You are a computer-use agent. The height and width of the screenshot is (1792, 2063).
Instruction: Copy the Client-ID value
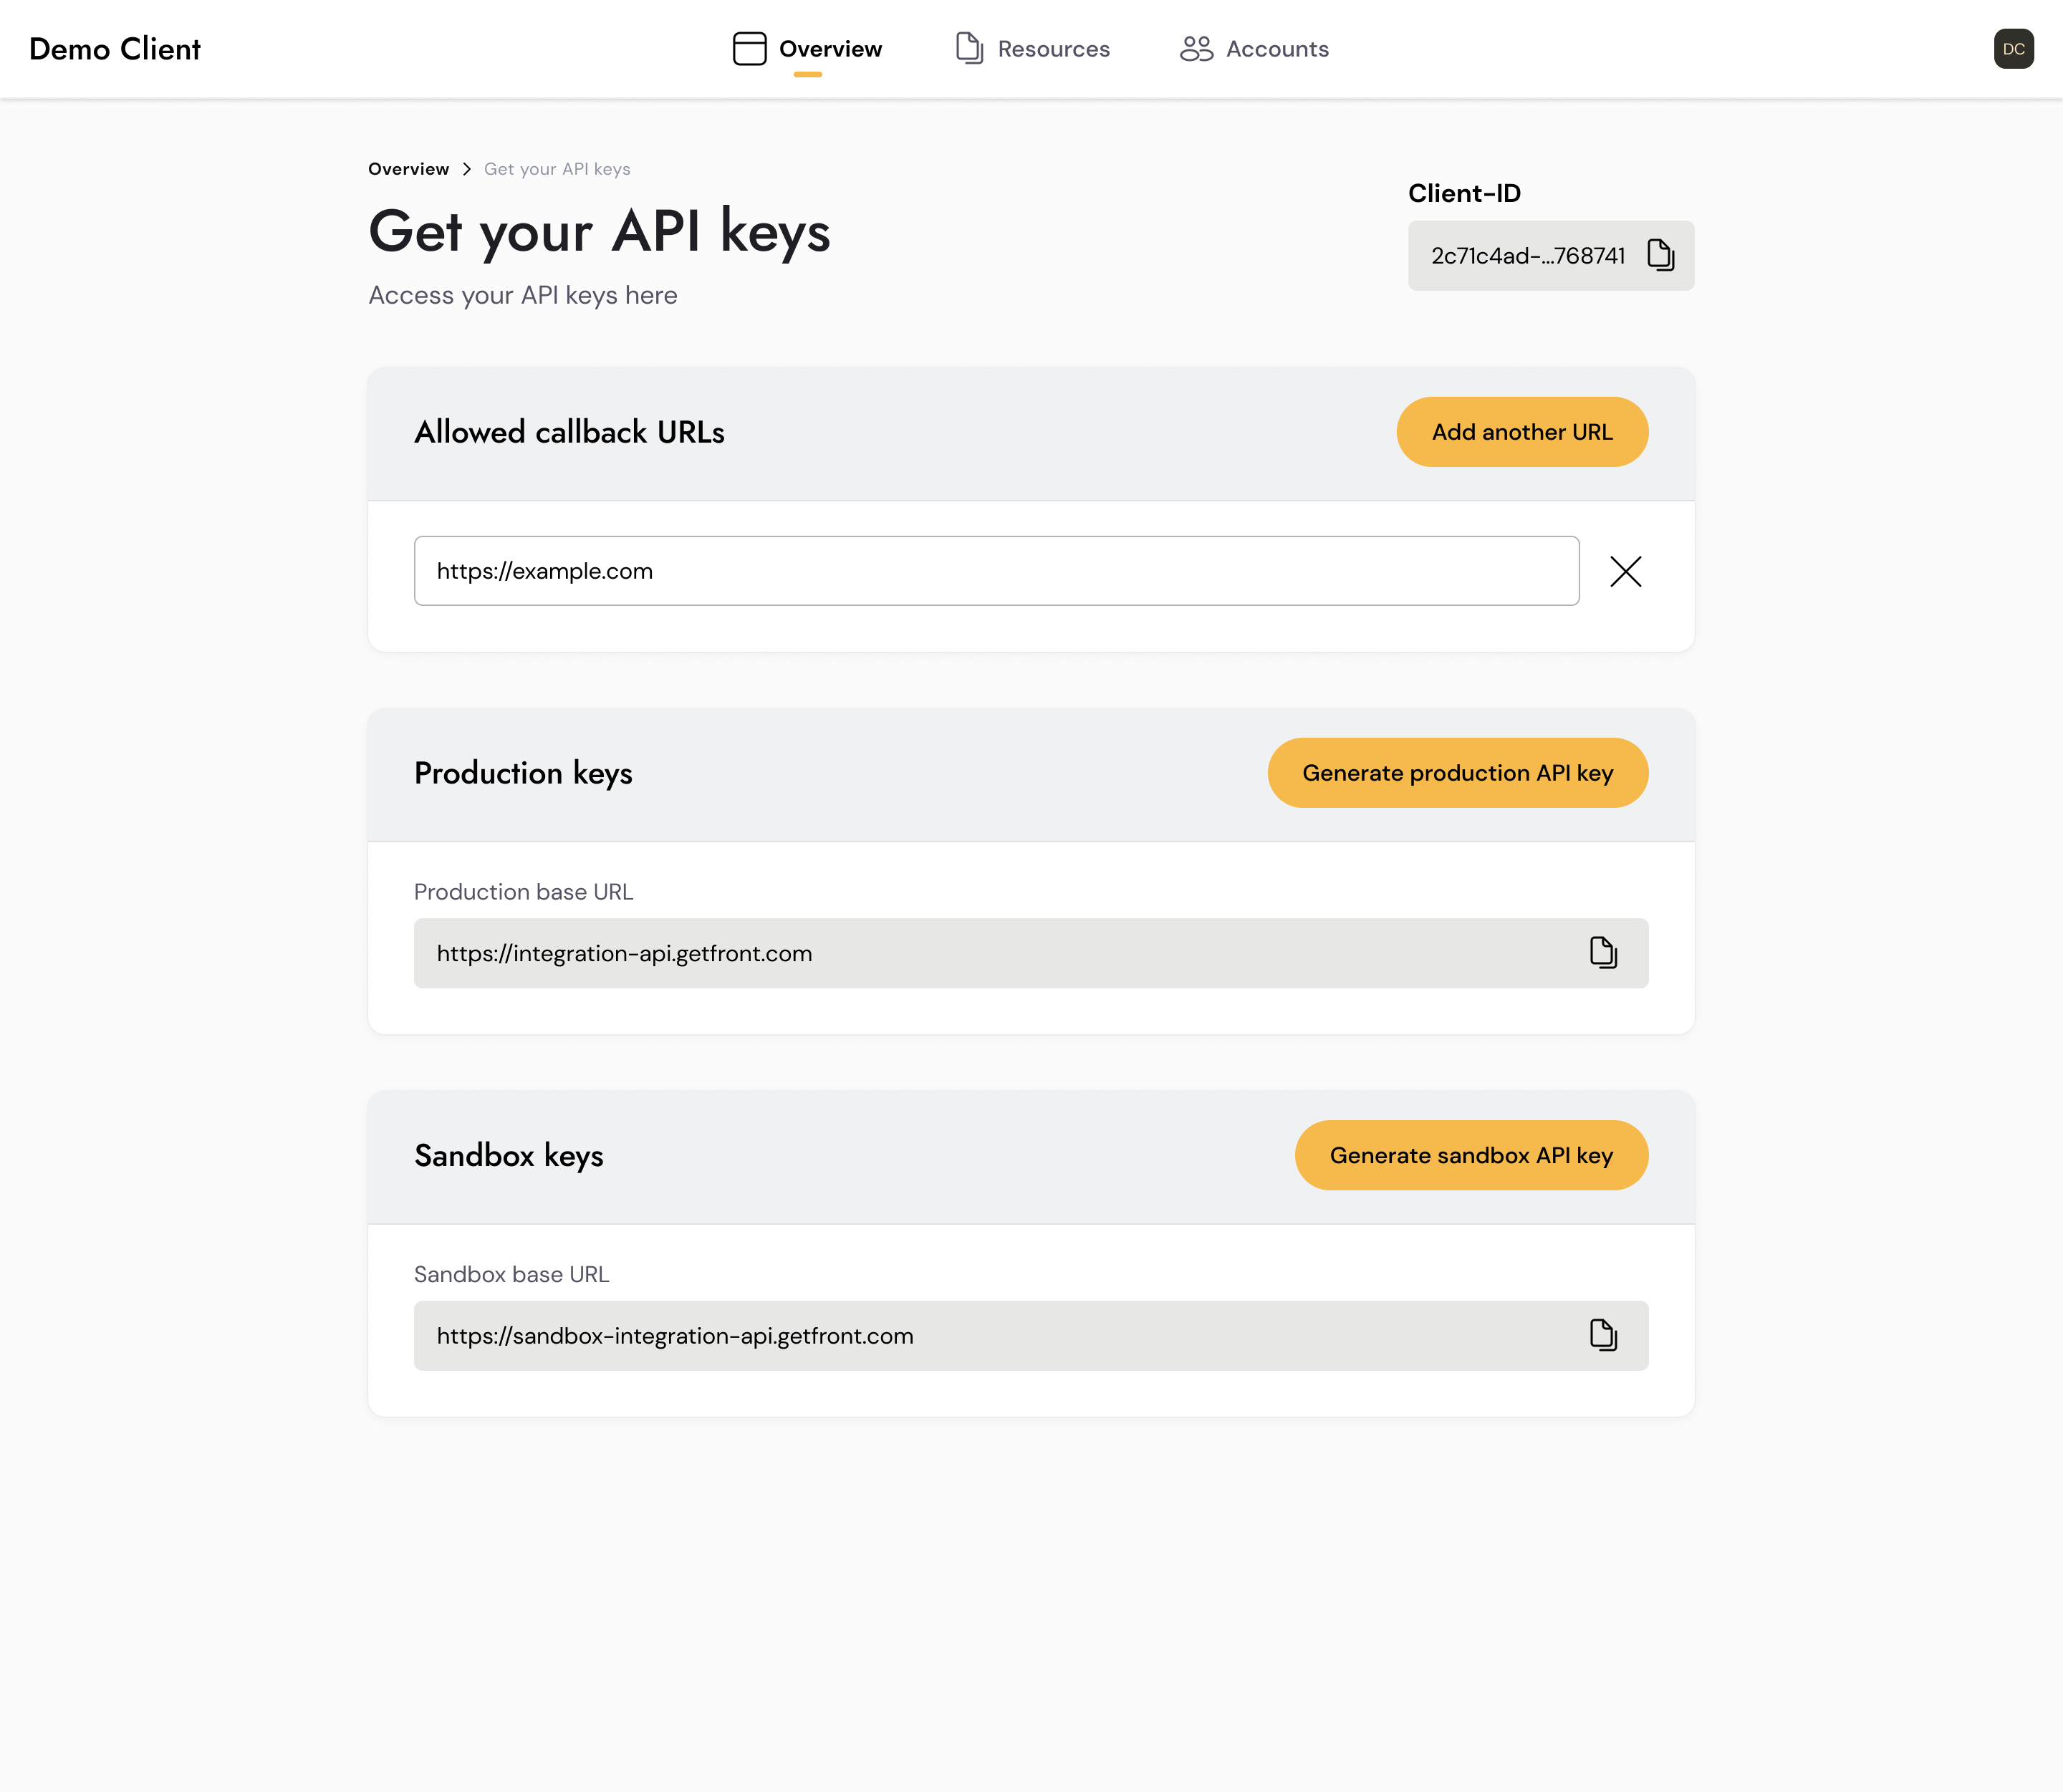point(1660,255)
